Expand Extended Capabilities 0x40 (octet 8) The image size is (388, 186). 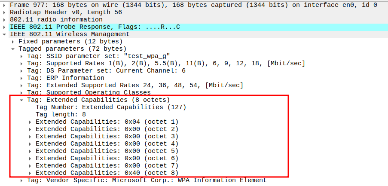pyautogui.click(x=30, y=173)
